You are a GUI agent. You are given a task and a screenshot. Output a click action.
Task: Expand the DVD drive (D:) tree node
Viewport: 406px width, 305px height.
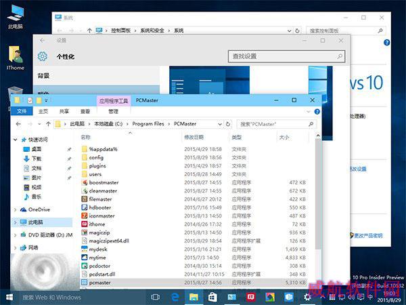coord(16,235)
